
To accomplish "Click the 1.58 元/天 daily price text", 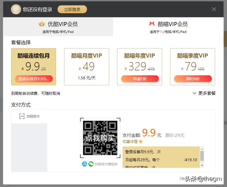I will (87, 78).
